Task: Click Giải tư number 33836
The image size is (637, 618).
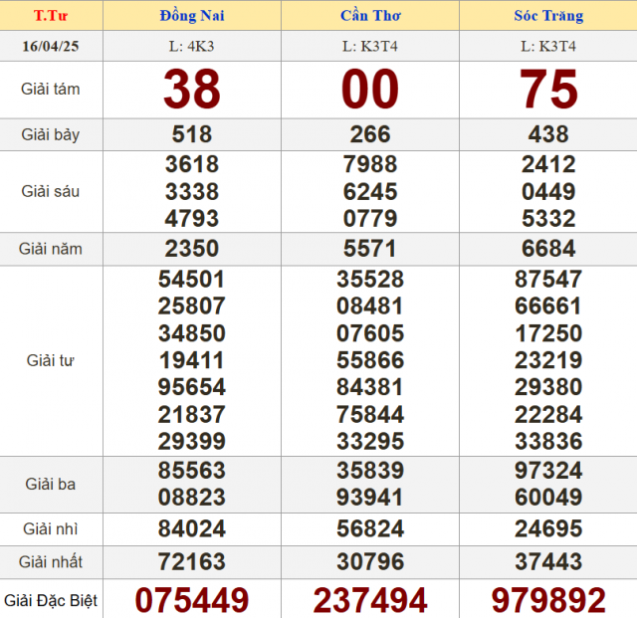Action: pyautogui.click(x=548, y=441)
